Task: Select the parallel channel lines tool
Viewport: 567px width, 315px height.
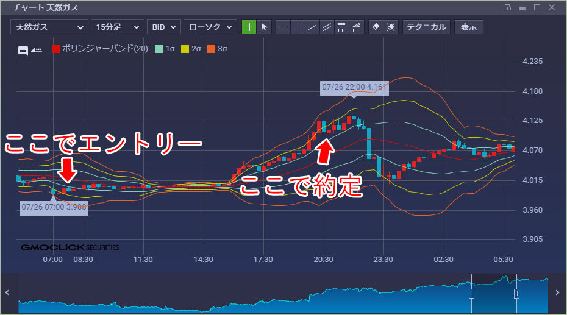Action: [x=327, y=27]
